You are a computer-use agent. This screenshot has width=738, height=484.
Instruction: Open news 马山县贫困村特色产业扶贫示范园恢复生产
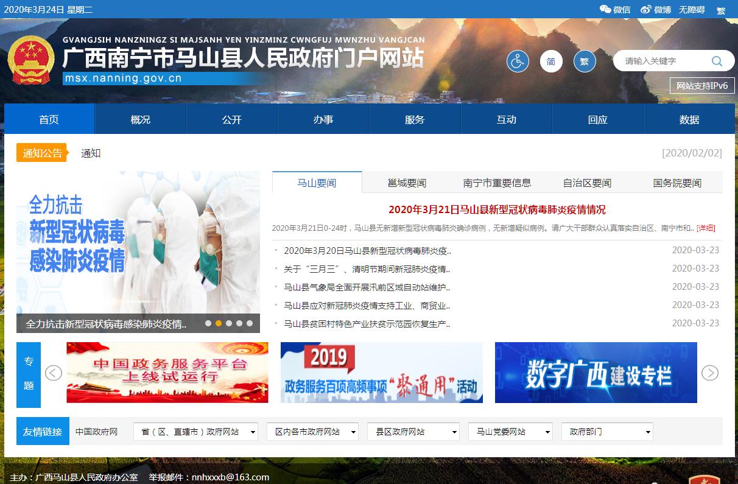tap(367, 323)
